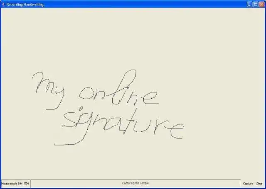Click the Mouse mode coordinates label
Viewport: 266px width, 189px height.
[15, 184]
